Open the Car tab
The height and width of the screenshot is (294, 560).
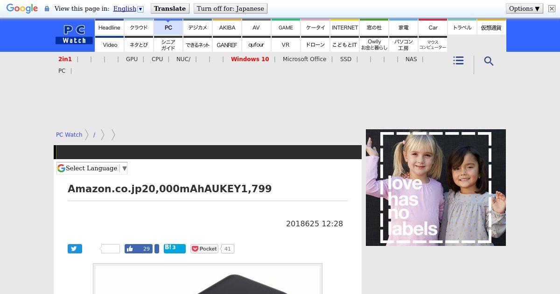pos(433,27)
